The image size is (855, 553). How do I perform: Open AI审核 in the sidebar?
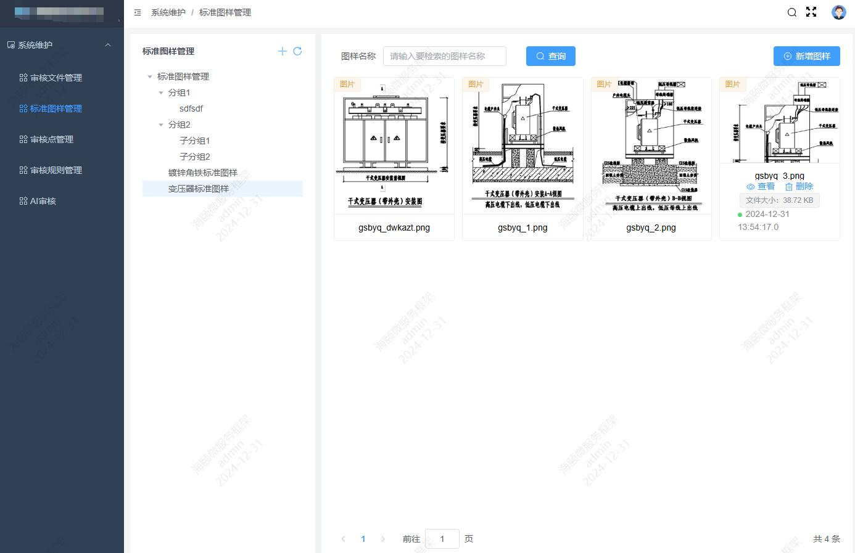[x=43, y=201]
